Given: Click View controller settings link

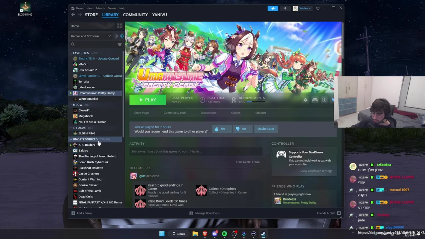Looking at the screenshot, I should 316,171.
